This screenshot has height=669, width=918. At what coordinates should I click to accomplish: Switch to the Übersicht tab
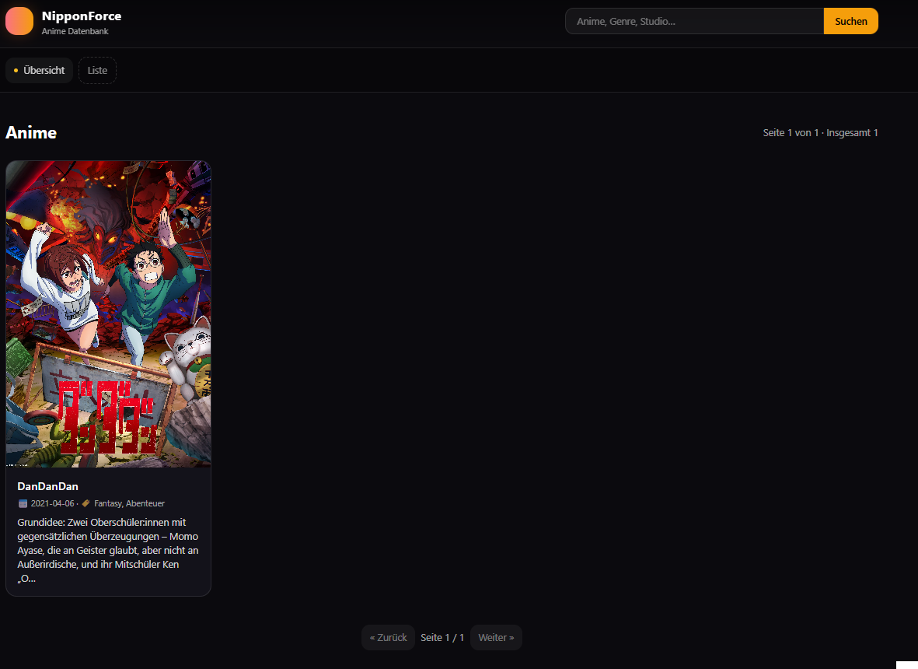click(39, 70)
